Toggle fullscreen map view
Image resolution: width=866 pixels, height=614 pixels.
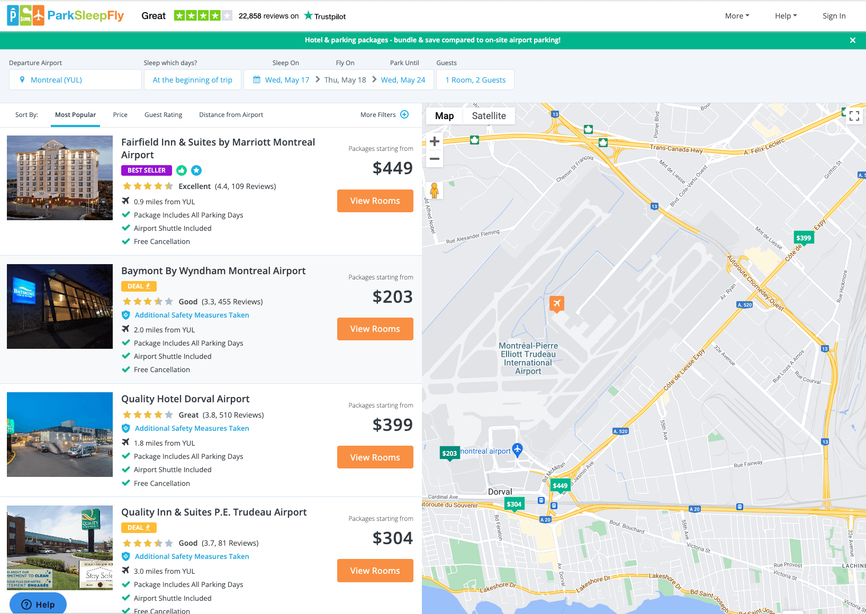[x=854, y=116]
